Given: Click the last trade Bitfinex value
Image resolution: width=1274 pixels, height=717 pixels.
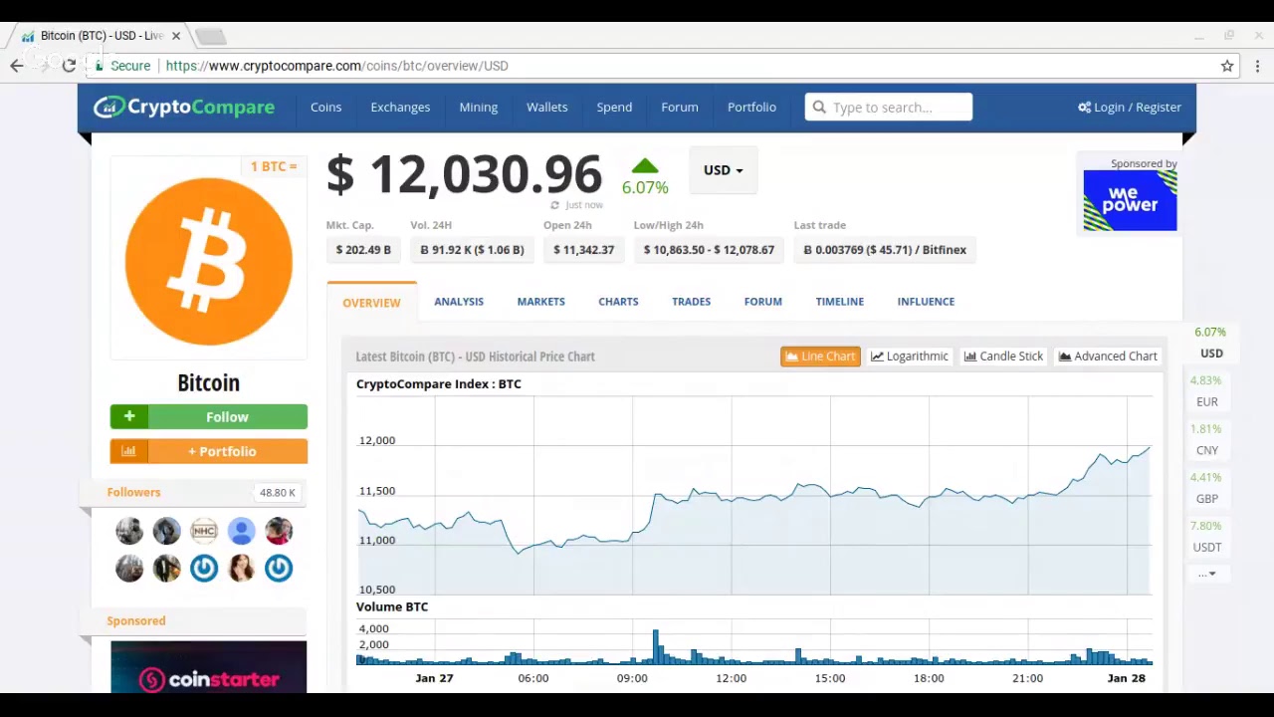Looking at the screenshot, I should [885, 250].
